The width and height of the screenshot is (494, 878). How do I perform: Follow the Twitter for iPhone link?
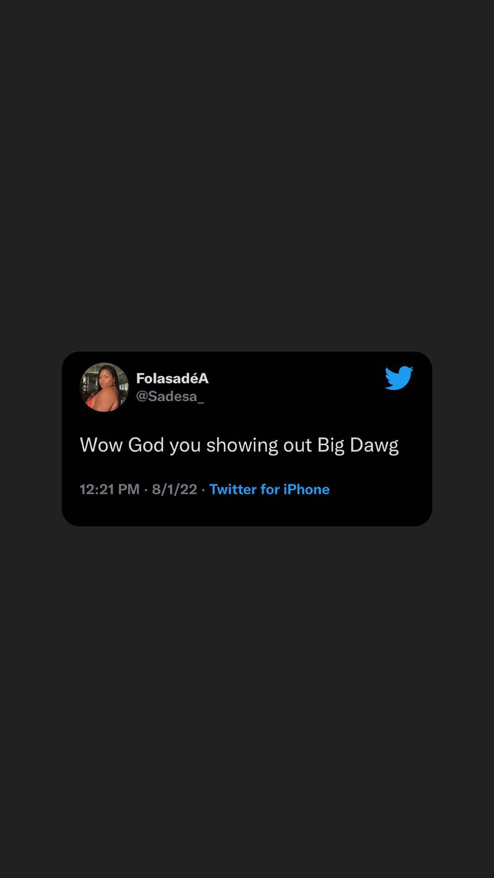269,489
